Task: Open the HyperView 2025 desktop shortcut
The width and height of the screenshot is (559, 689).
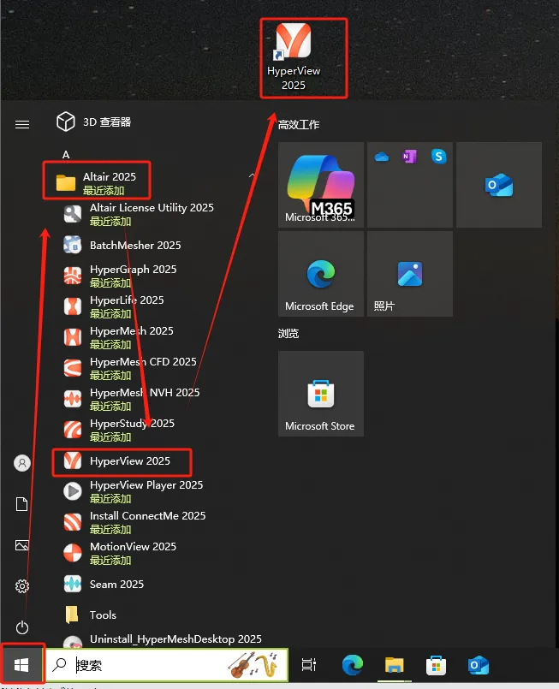Action: click(294, 57)
